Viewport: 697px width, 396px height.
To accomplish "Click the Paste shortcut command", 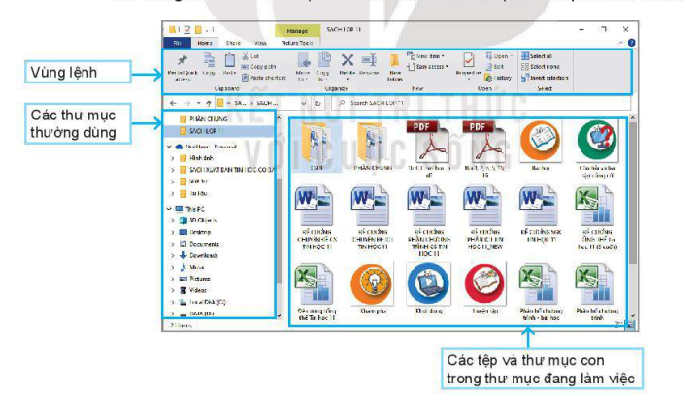I will (x=264, y=78).
